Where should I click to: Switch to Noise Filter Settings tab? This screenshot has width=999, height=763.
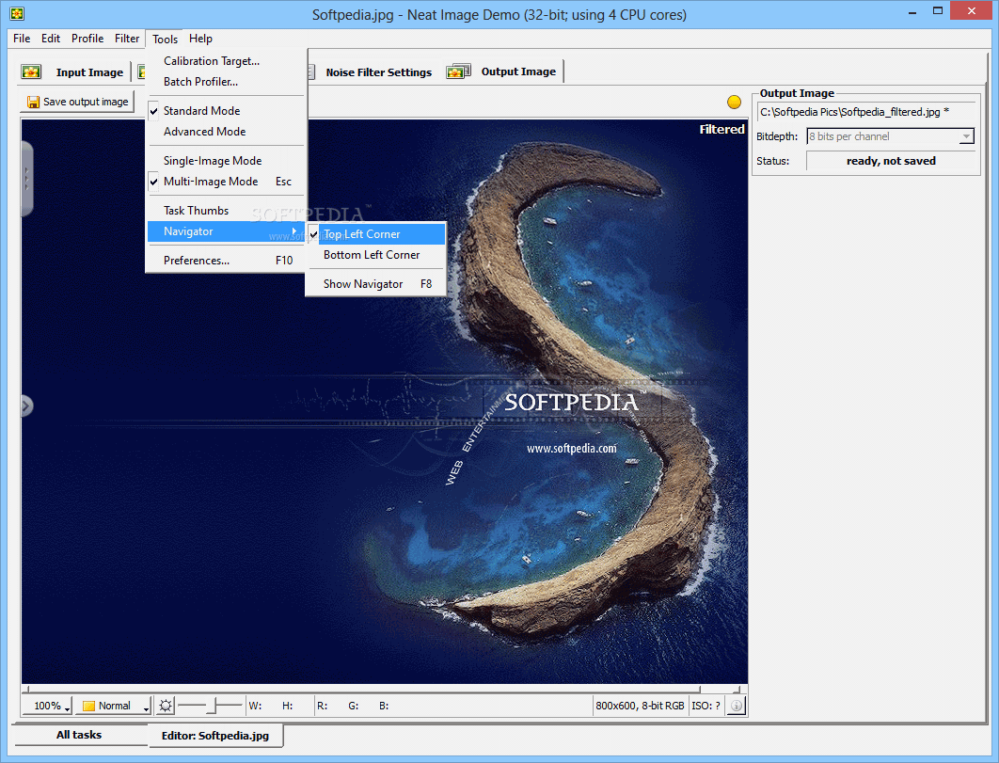378,72
